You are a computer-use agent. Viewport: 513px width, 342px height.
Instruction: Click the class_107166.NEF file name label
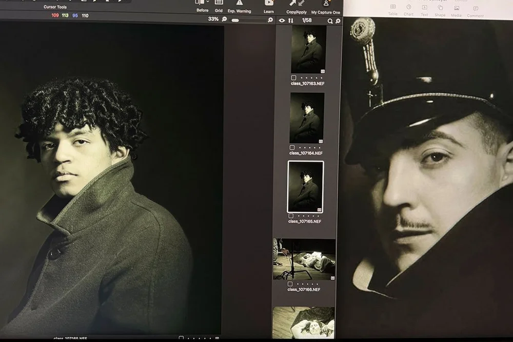(x=304, y=289)
